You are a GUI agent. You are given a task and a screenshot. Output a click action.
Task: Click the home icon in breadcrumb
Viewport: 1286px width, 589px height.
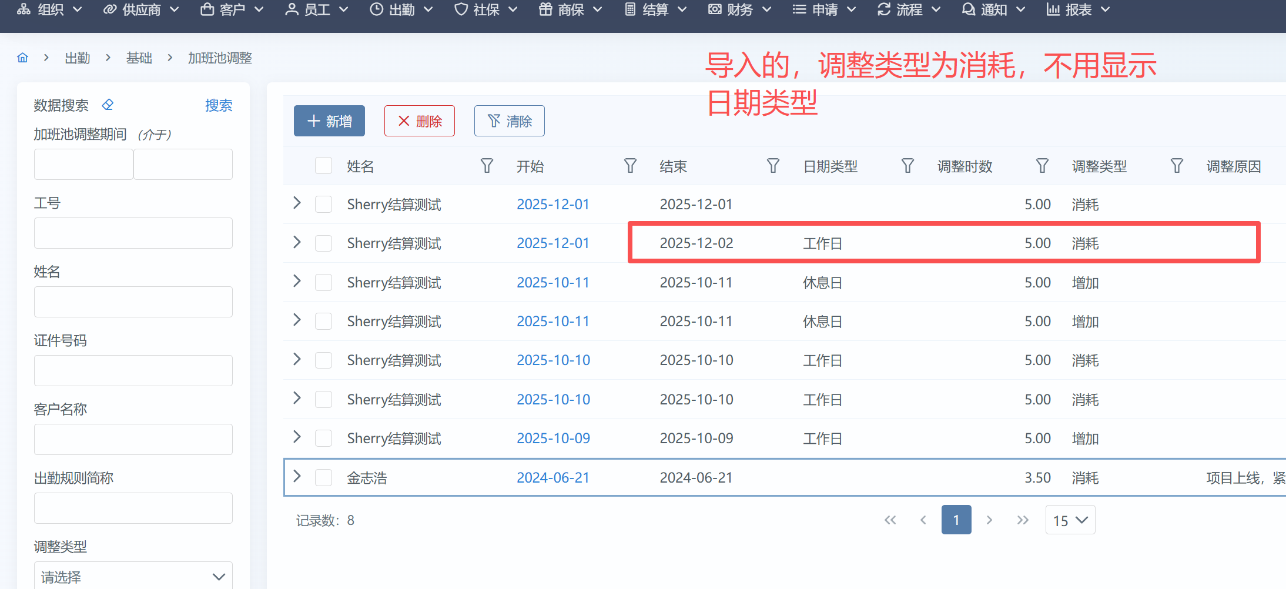(23, 58)
